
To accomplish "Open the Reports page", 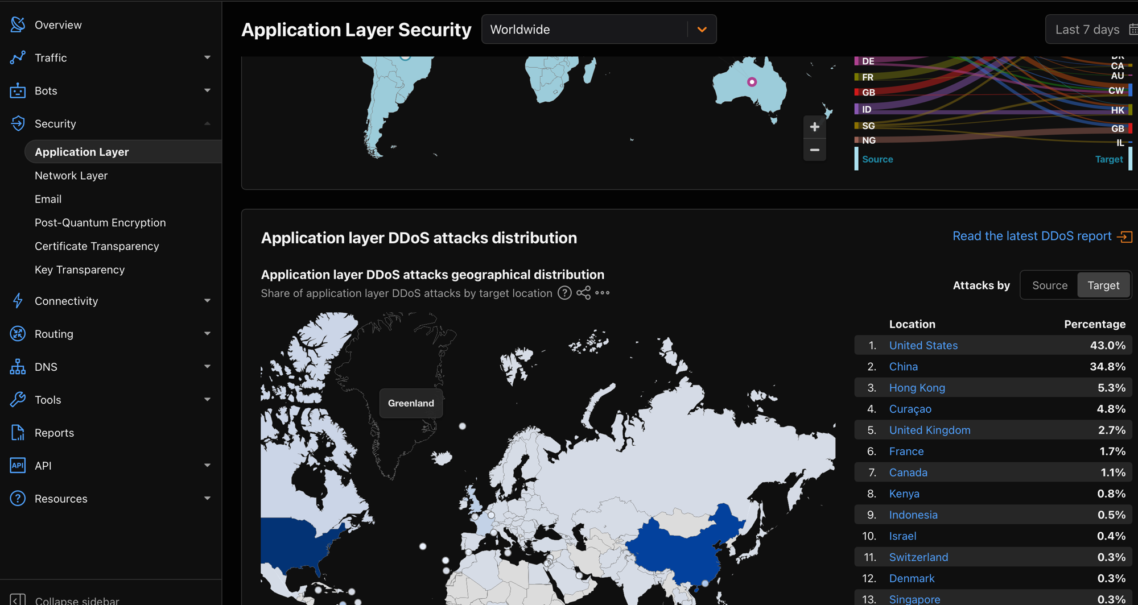I will click(54, 433).
